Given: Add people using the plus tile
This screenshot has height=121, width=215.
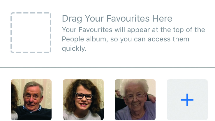Looking at the screenshot, I should [x=187, y=100].
